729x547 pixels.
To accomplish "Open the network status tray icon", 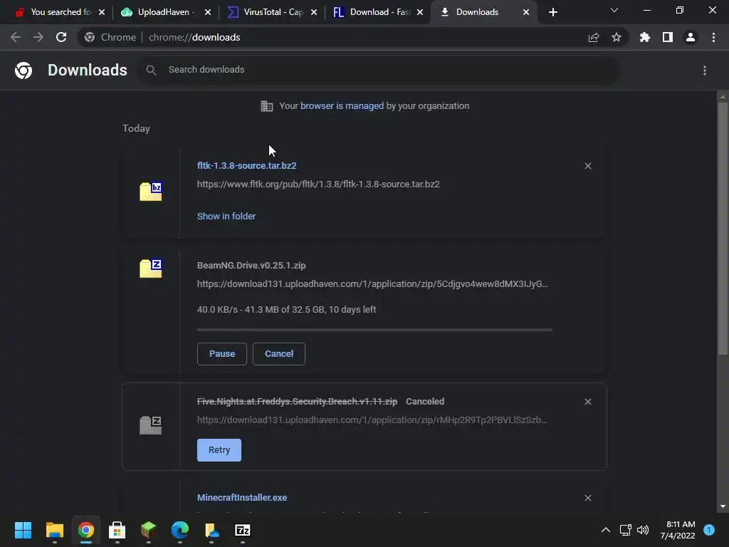I will coord(625,530).
